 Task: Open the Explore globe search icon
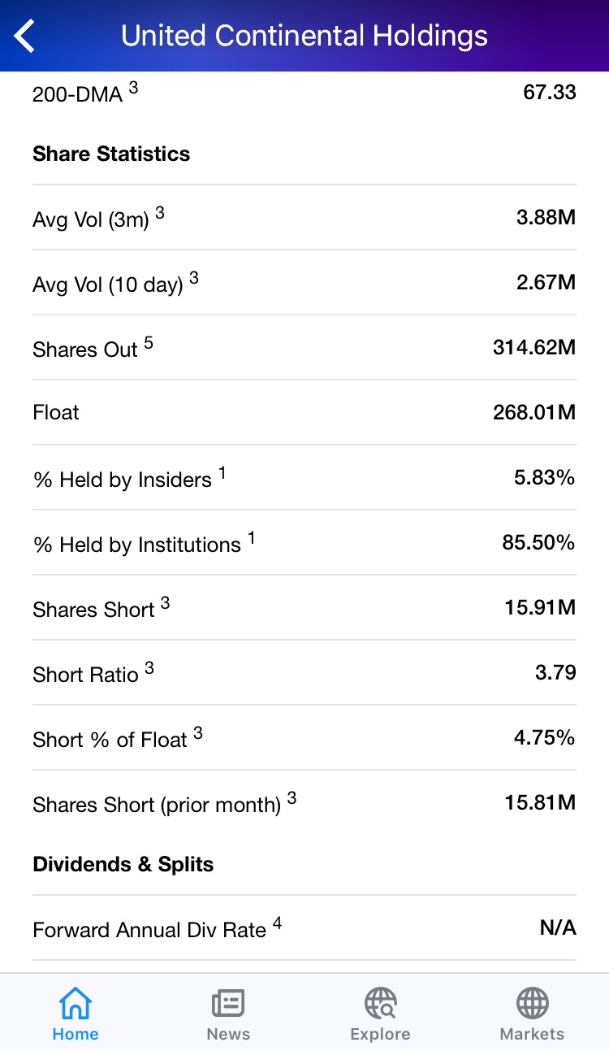pos(380,1002)
